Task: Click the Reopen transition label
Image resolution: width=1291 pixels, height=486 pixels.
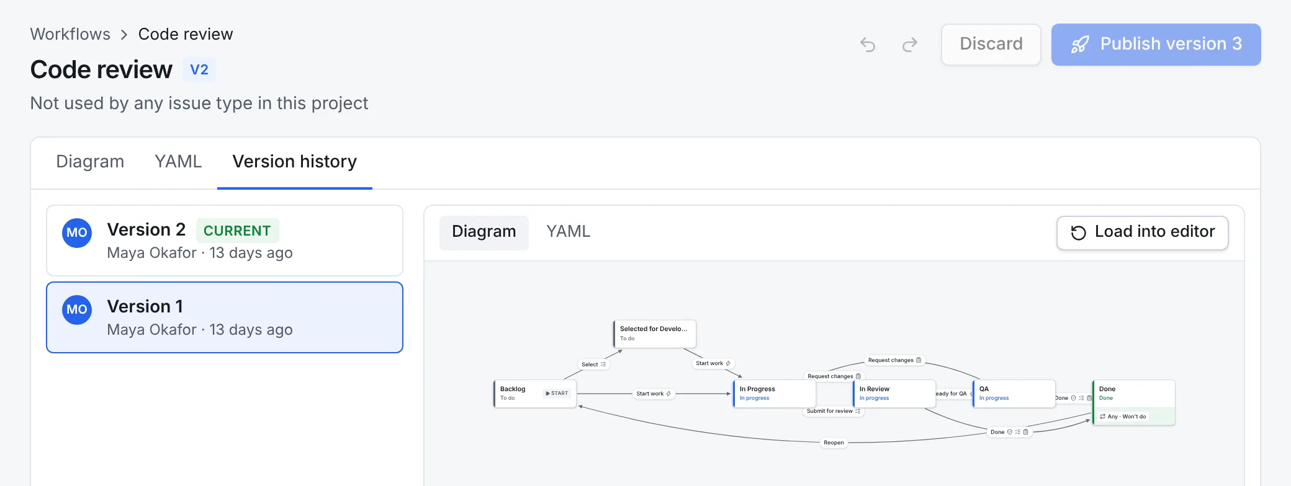Action: click(834, 443)
